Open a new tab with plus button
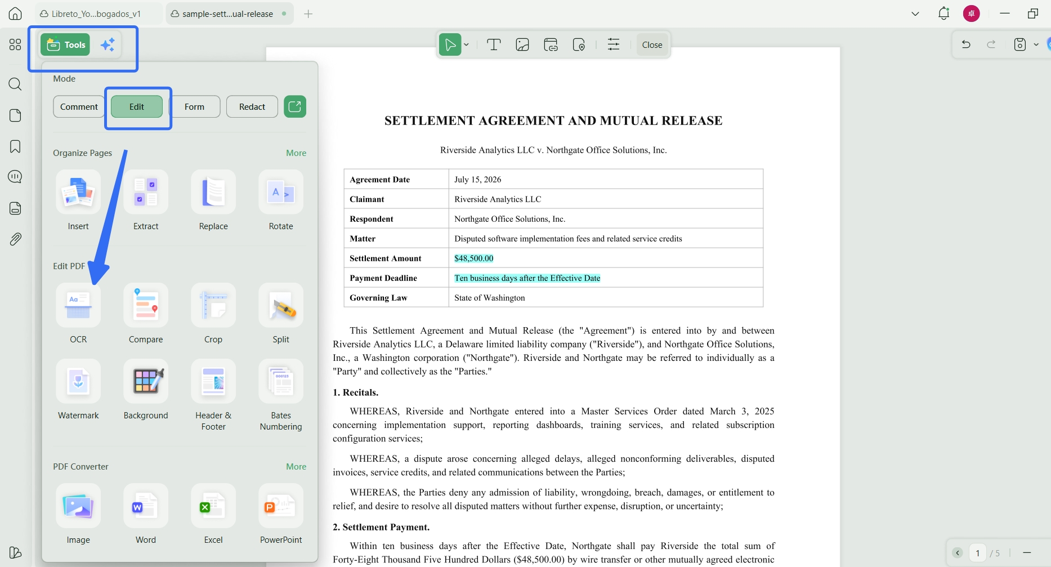Viewport: 1051px width, 567px height. point(308,14)
